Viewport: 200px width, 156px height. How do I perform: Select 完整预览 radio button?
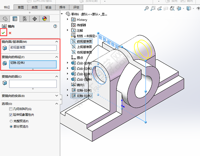click(x=11, y=121)
